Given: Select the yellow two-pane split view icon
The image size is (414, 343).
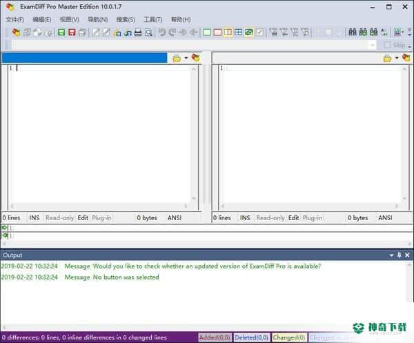Looking at the screenshot, I should click(x=228, y=32).
